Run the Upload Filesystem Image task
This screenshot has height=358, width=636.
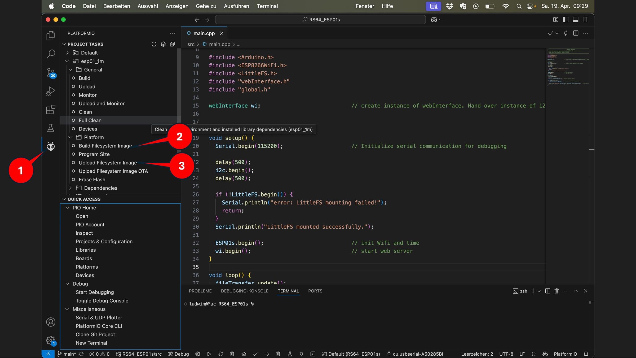(108, 163)
